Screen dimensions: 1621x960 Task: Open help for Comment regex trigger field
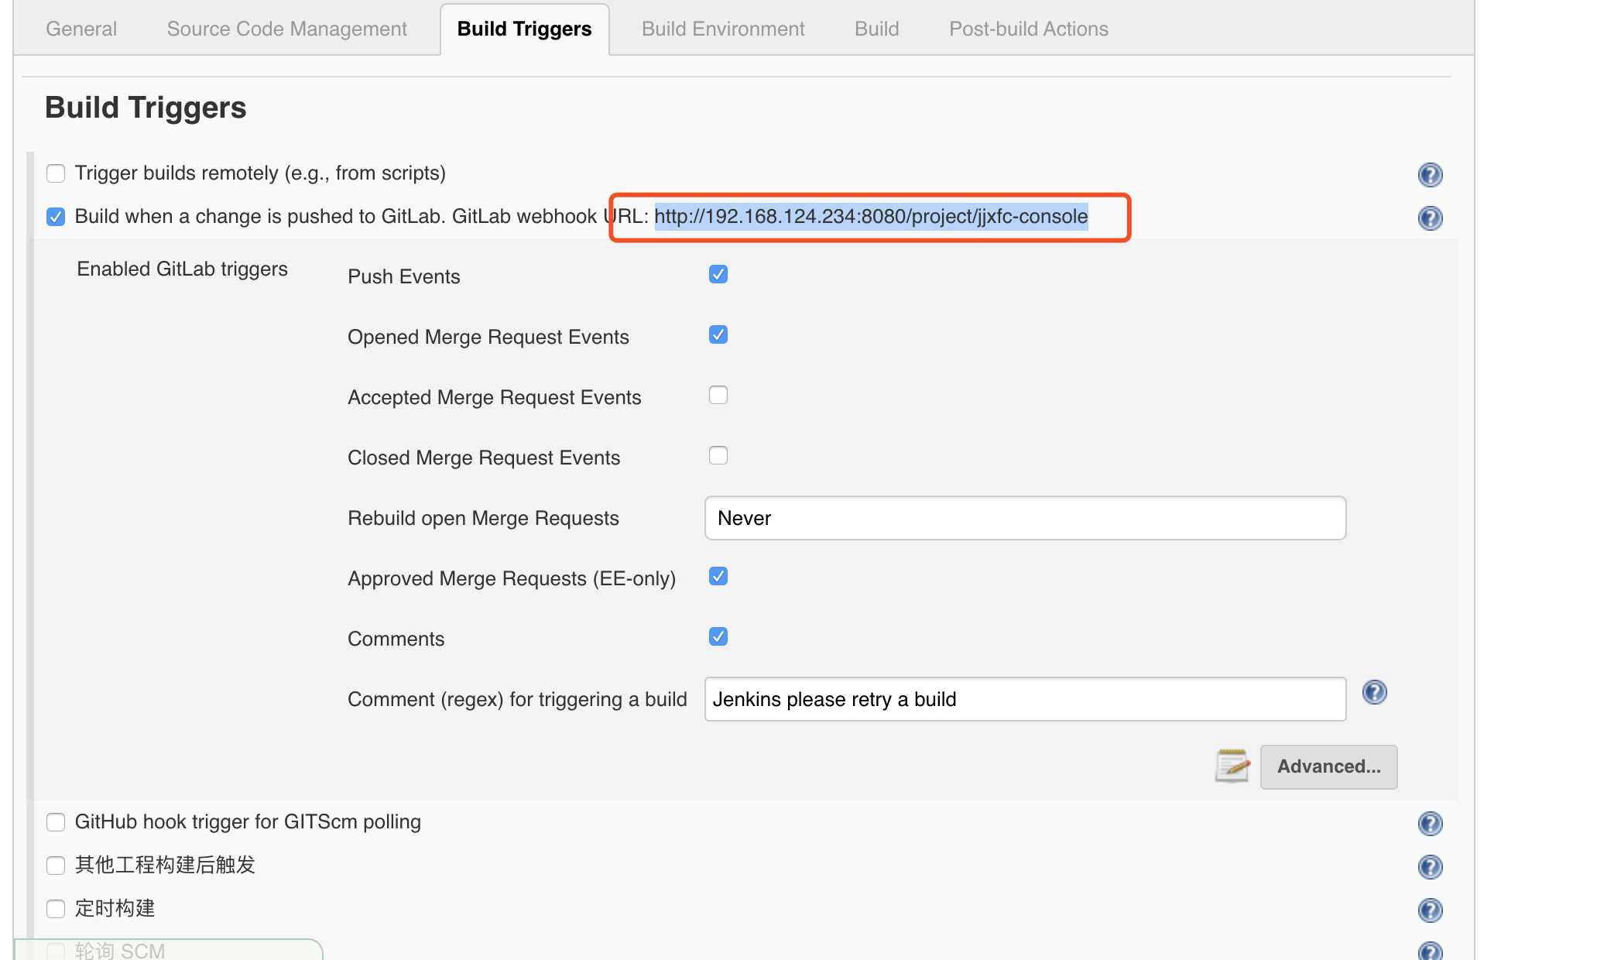[x=1374, y=692]
